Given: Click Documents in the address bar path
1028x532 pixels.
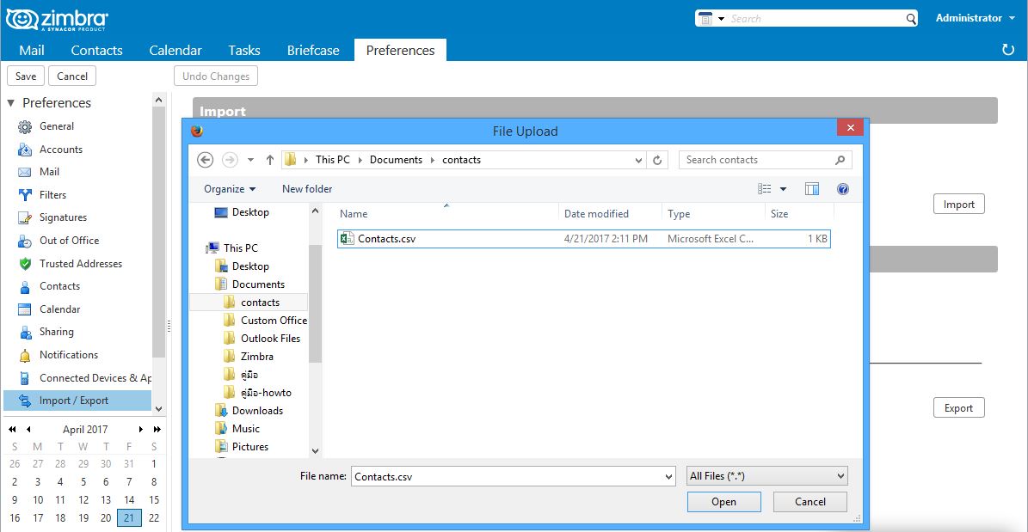Looking at the screenshot, I should click(396, 160).
